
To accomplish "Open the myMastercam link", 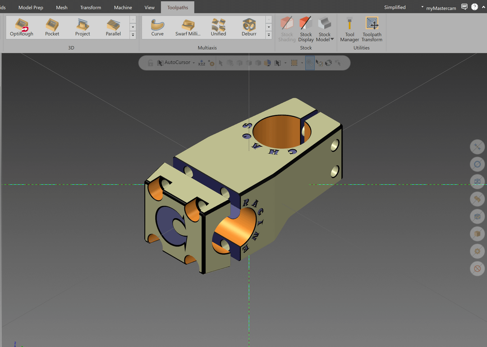I will (441, 8).
